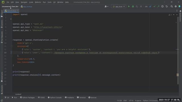Screen dimensions: 182x102
Task: Click app_local.py breadcrumb in navigation bar
Action: (26, 7)
